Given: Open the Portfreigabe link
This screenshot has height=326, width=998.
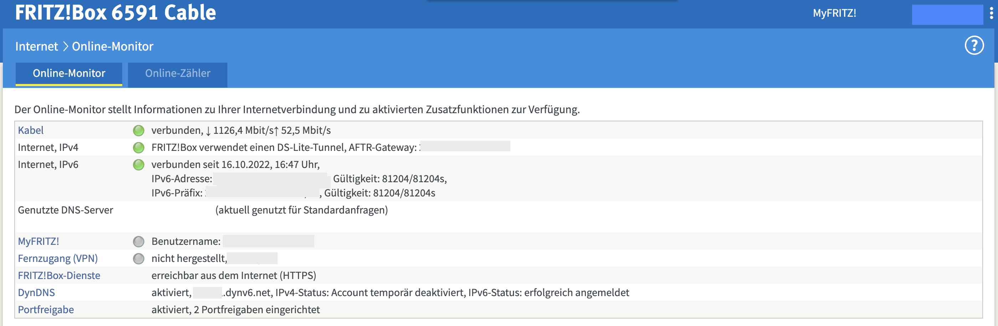Looking at the screenshot, I should 46,309.
